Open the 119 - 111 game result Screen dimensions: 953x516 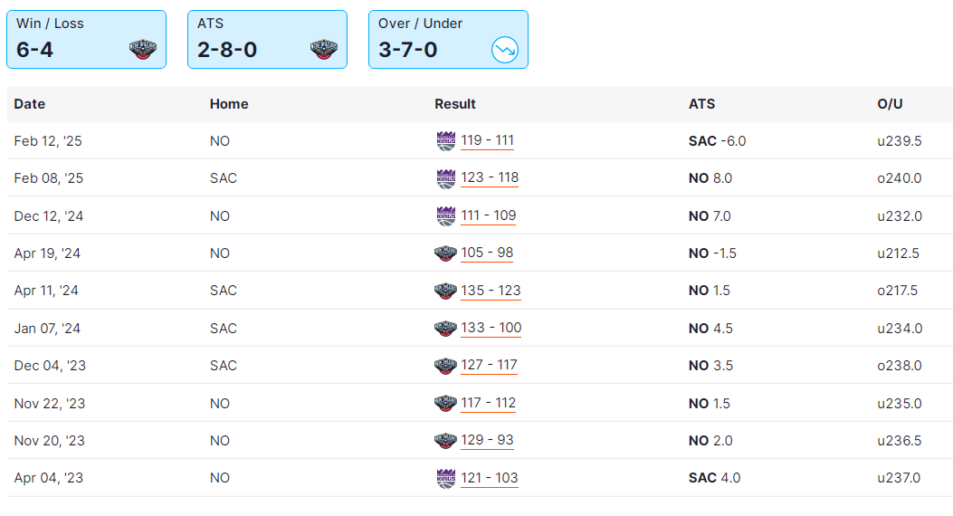(x=487, y=141)
